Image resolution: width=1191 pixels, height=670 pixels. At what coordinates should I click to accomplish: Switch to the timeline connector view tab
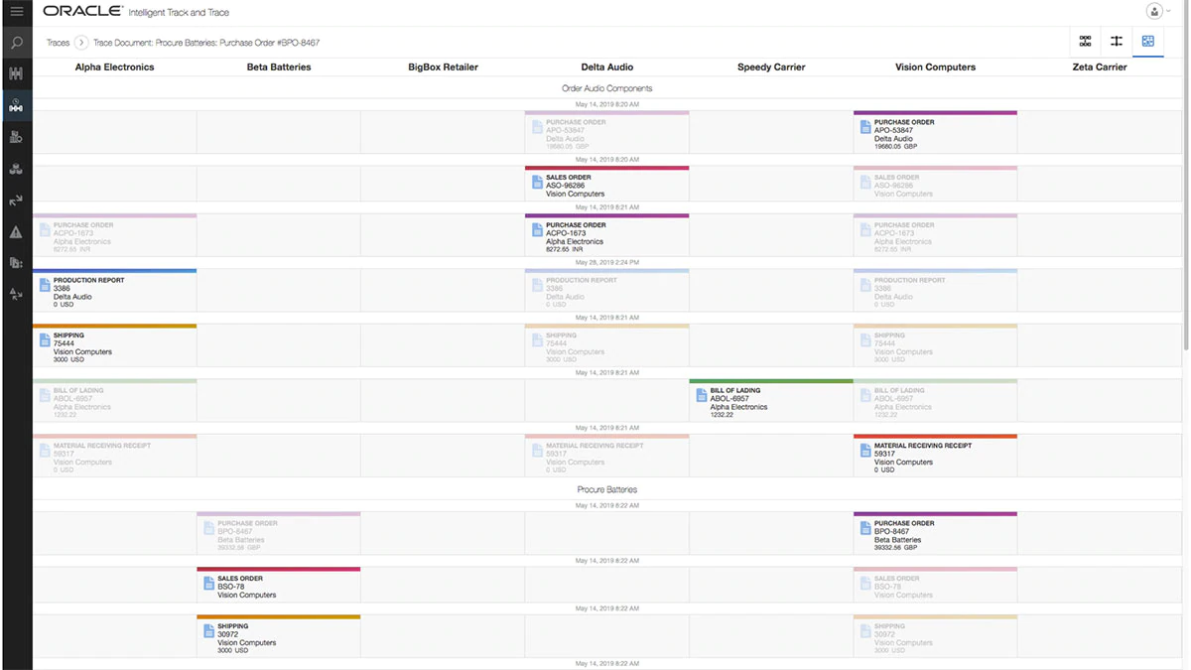coord(1117,42)
